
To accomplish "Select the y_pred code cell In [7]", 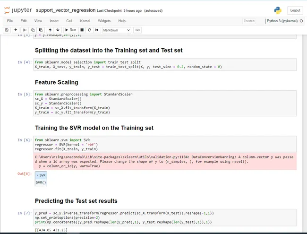I will pyautogui.click(x=165, y=217).
